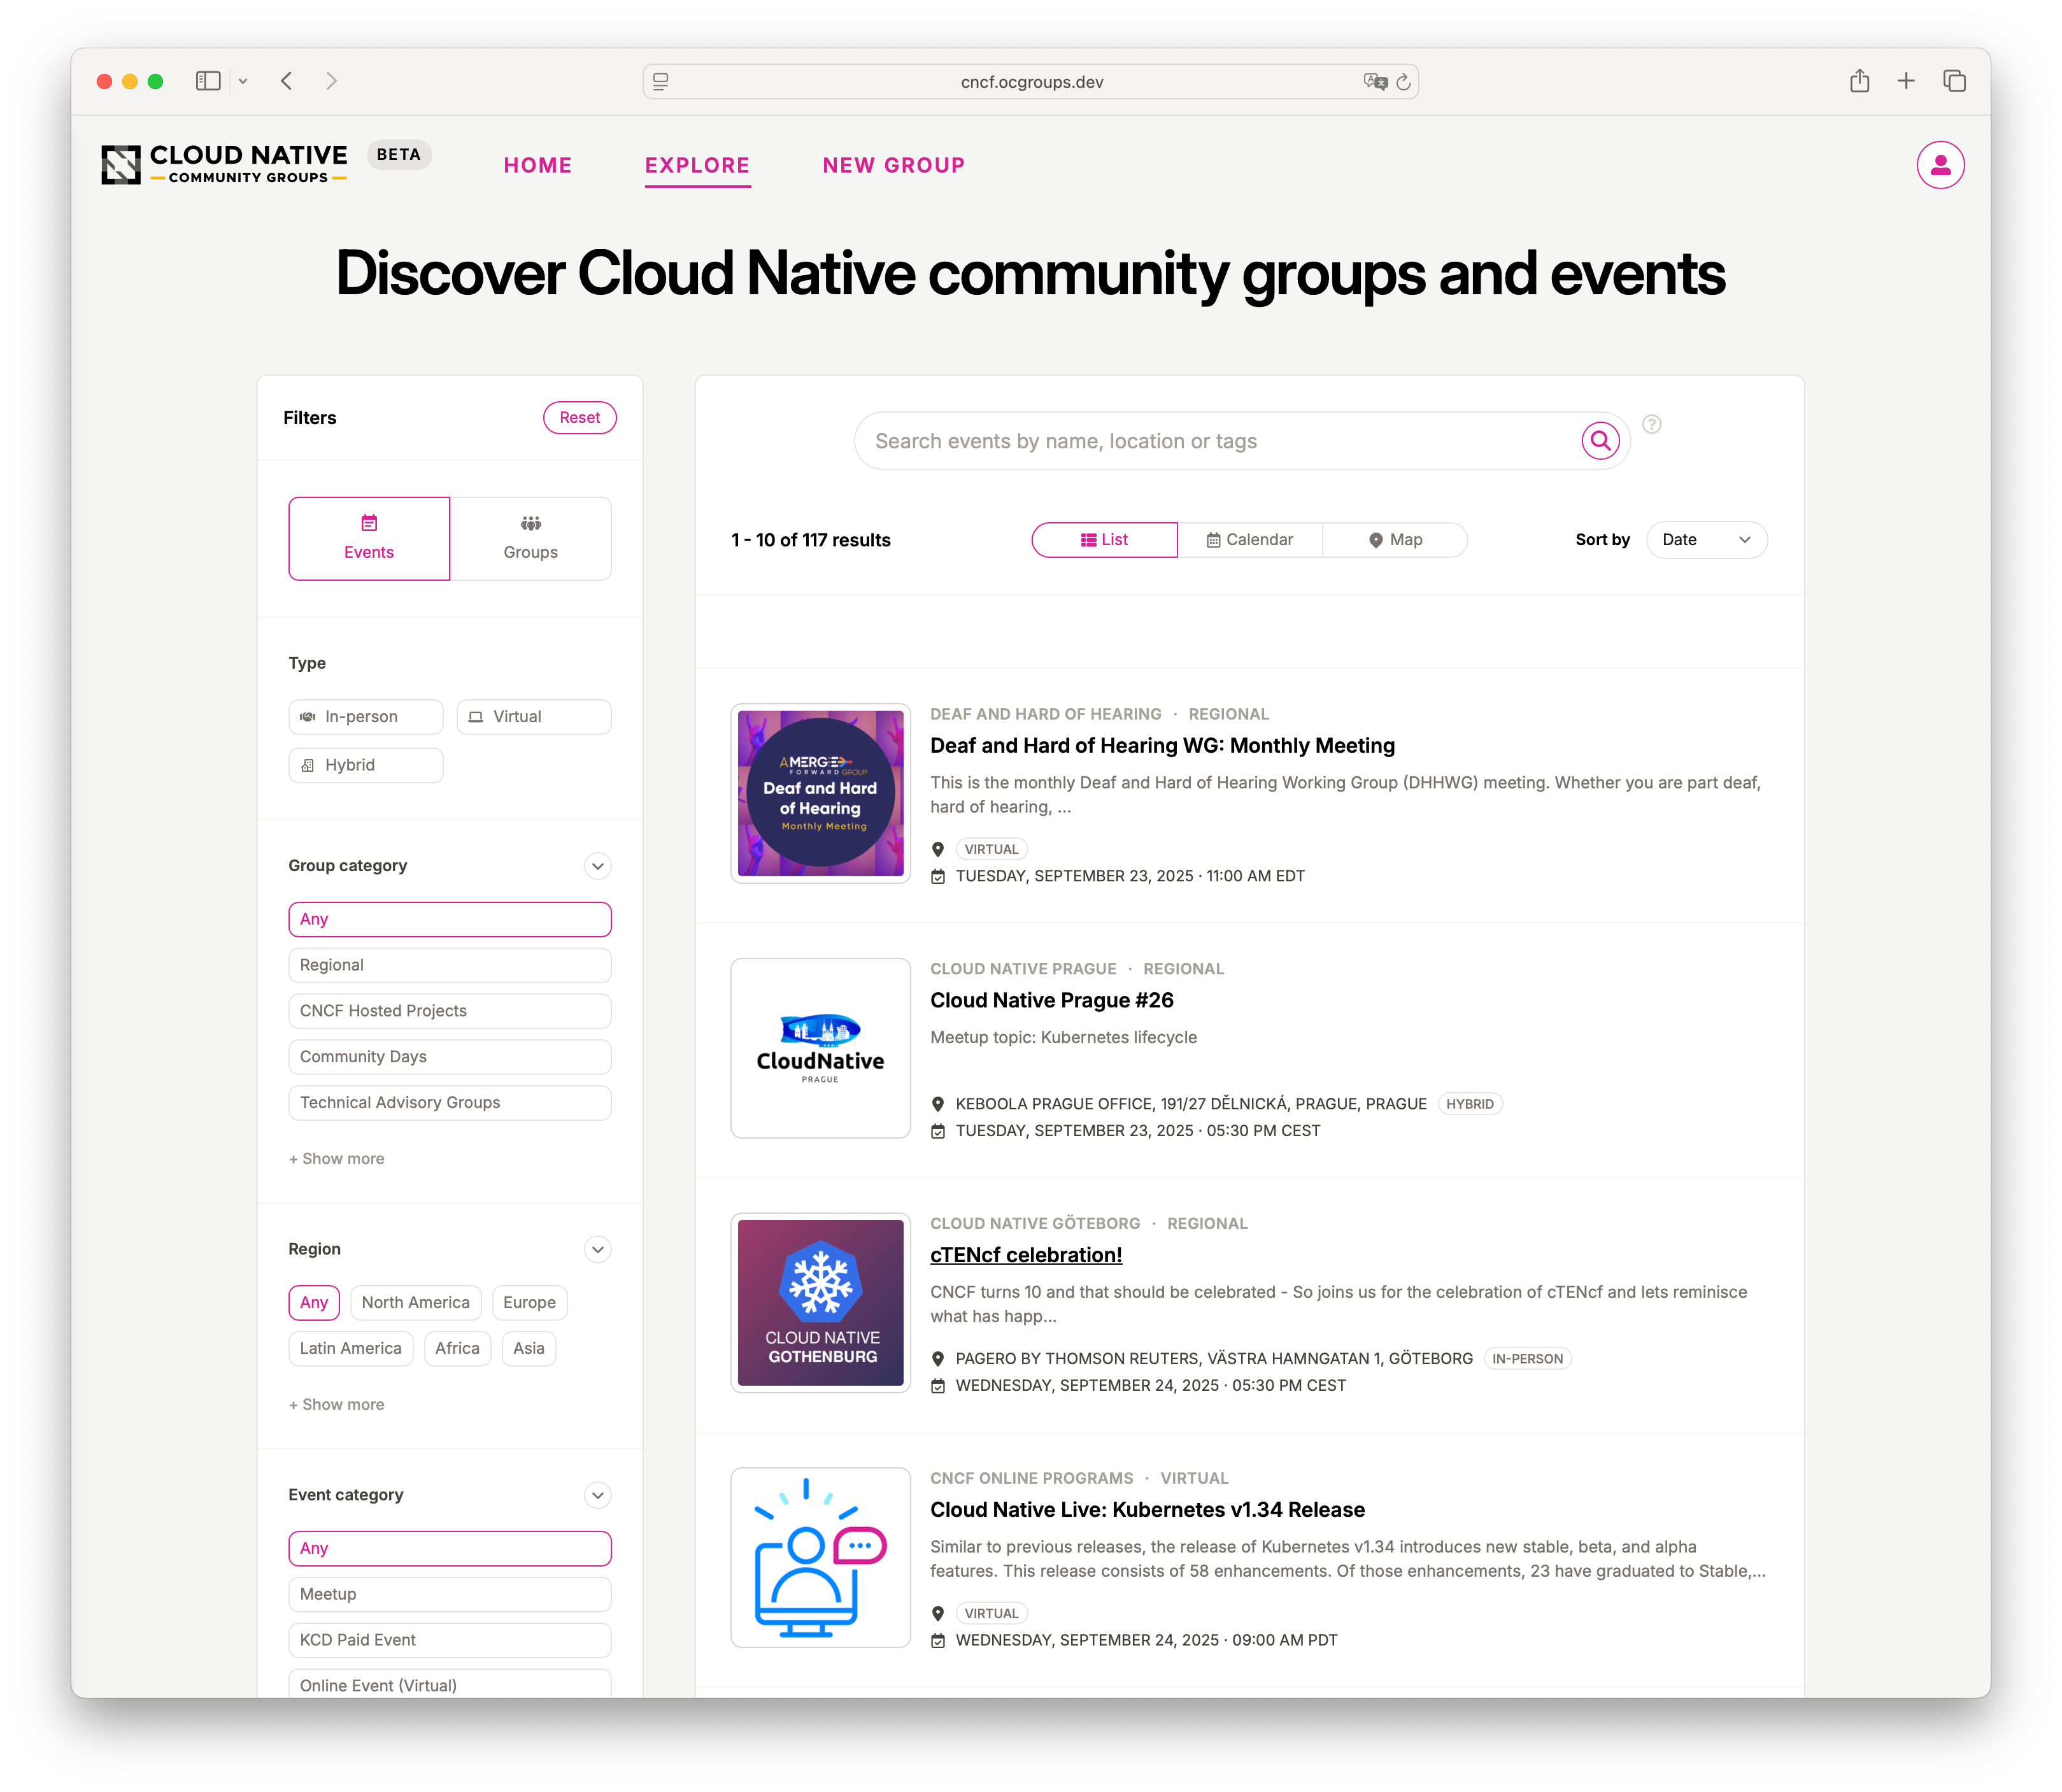This screenshot has width=2062, height=1792.
Task: Select the Europe region filter
Action: click(x=529, y=1302)
